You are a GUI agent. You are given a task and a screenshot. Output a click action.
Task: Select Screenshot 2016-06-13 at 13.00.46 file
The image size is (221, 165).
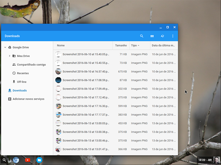[x=115, y=140]
